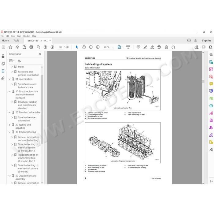Image resolution: width=214 pixels, height=214 pixels.
Task: Close the SEN00169-15 document tab
Action: click(x=50, y=41)
